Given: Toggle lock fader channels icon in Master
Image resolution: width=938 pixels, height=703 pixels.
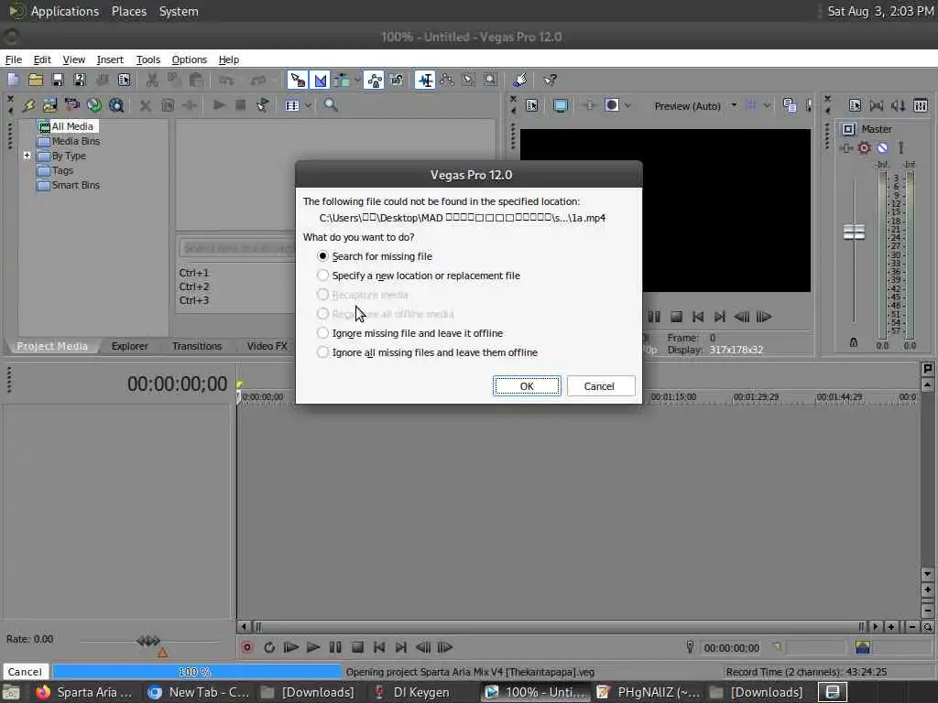Looking at the screenshot, I should click(x=854, y=342).
